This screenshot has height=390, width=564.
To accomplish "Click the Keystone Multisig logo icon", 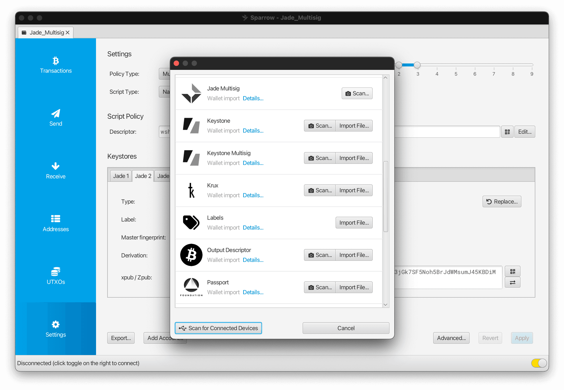I will pos(191,158).
